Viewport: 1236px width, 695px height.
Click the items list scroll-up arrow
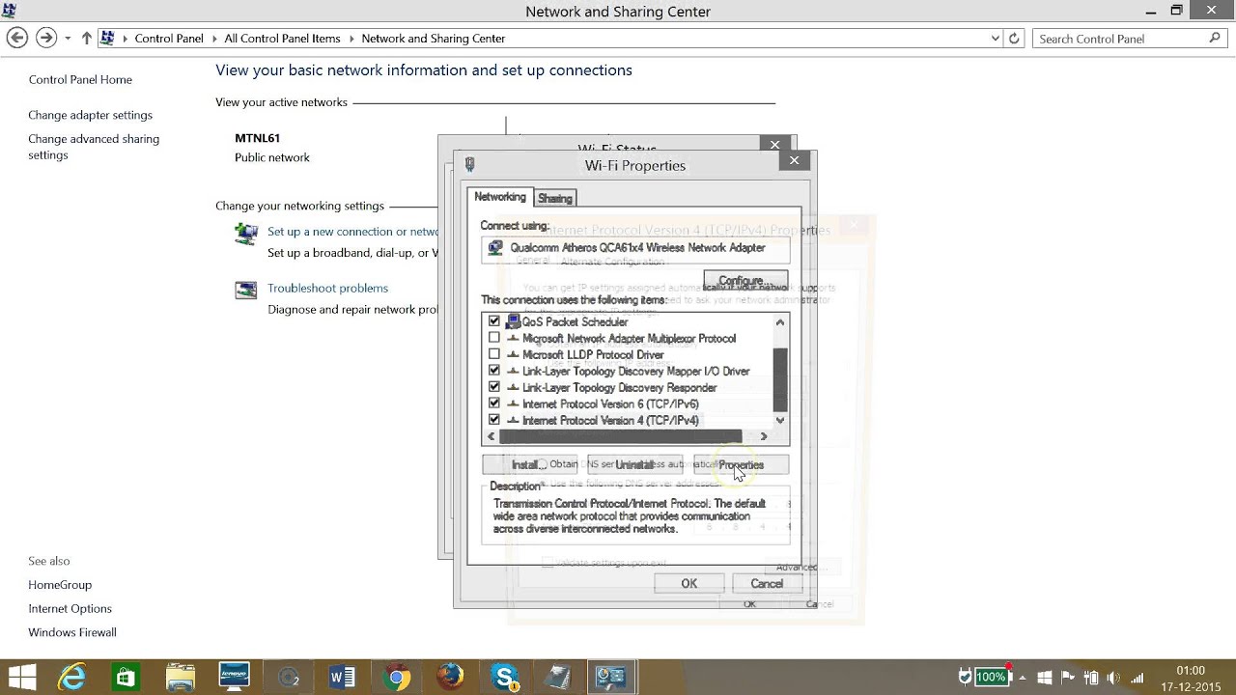click(780, 322)
